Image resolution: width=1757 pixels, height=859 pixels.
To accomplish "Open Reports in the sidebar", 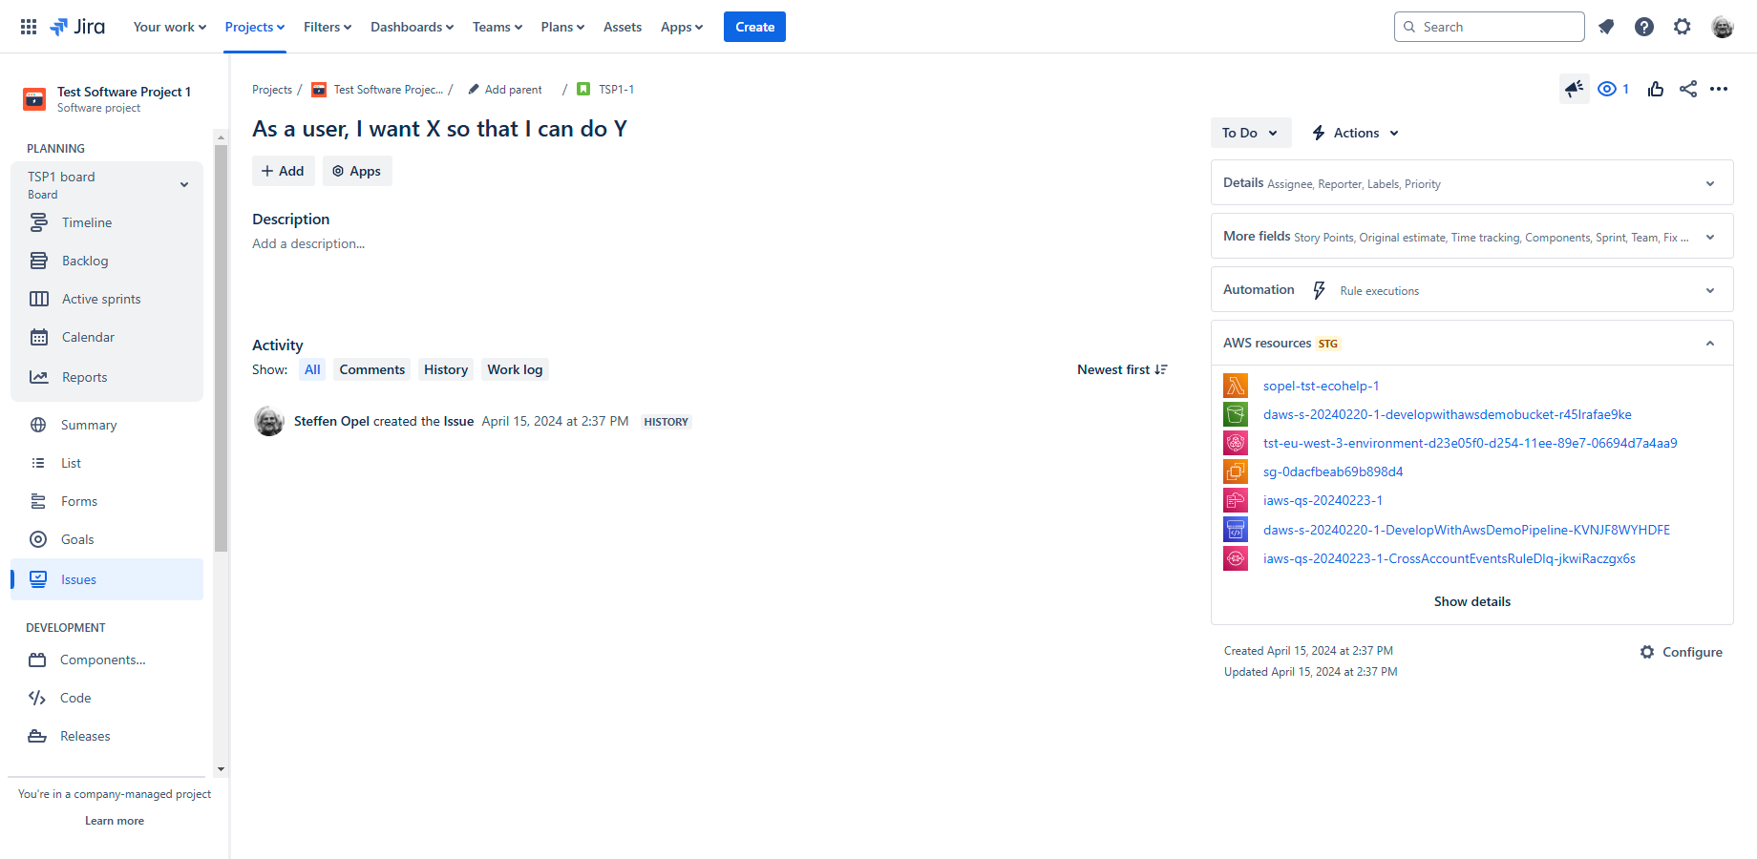I will pyautogui.click(x=107, y=377).
